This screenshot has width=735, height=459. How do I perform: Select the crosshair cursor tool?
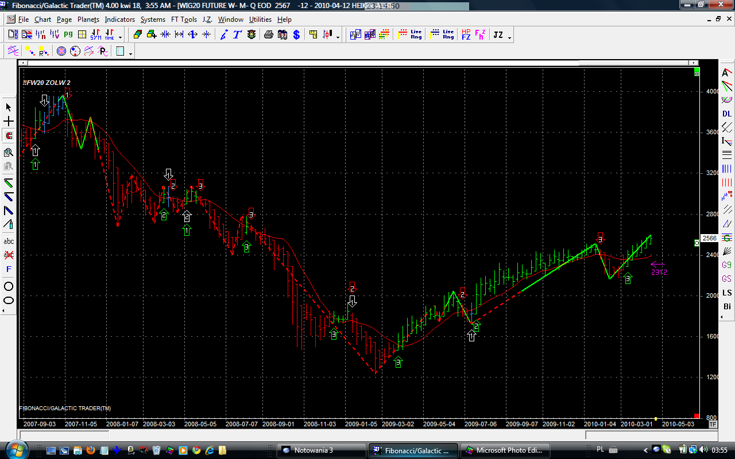(9, 122)
